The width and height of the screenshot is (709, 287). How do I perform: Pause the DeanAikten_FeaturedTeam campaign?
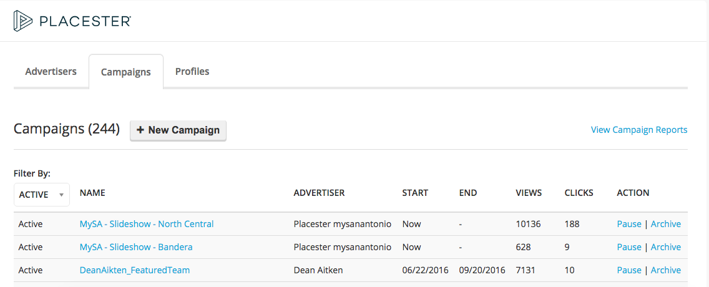(629, 270)
